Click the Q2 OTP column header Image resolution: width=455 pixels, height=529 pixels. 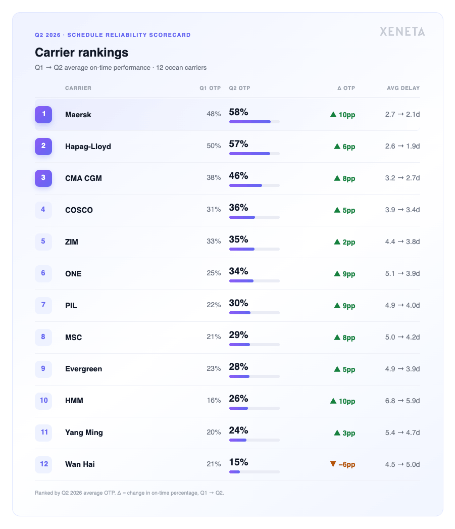239,88
